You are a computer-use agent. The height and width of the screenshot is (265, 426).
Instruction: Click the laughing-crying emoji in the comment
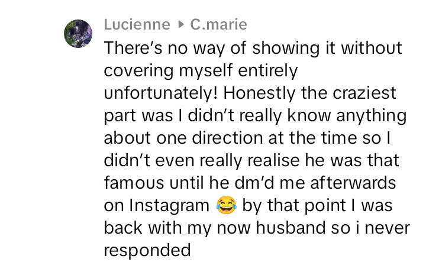point(226,205)
